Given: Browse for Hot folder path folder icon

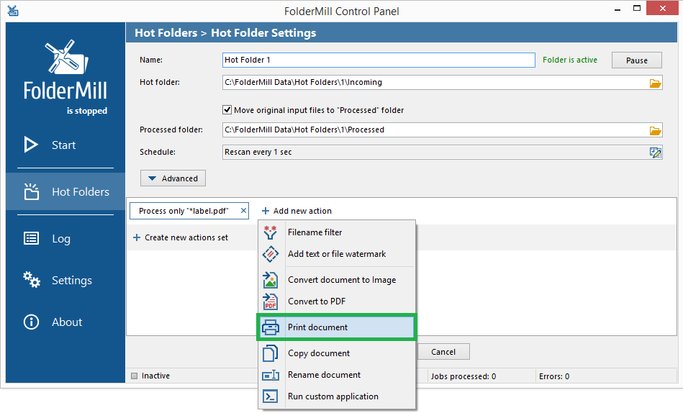Looking at the screenshot, I should tap(655, 83).
